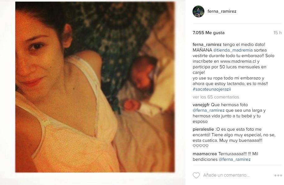
Task: Click the hearts line in pieraleslie's comment
Action: coord(201,146)
